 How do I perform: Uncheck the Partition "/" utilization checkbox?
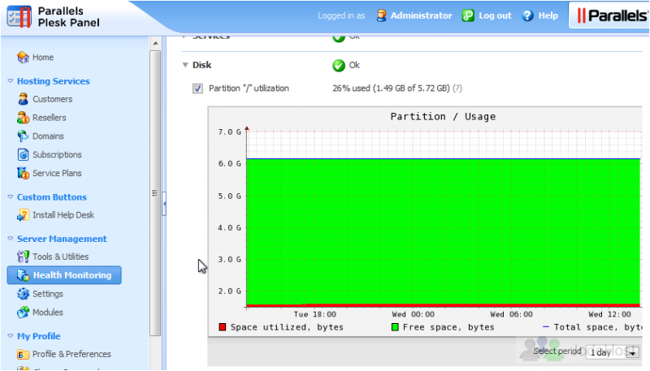click(x=197, y=88)
